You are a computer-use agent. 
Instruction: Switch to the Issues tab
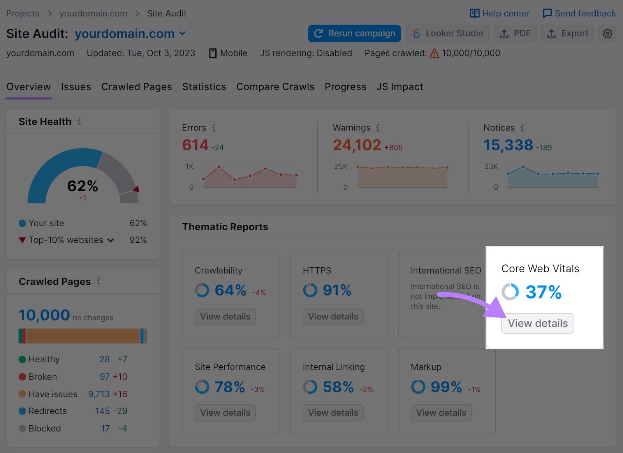[x=76, y=86]
